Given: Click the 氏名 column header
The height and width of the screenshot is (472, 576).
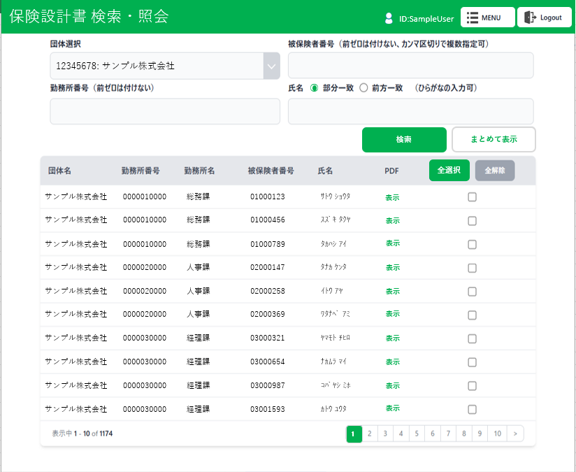Looking at the screenshot, I should (325, 171).
